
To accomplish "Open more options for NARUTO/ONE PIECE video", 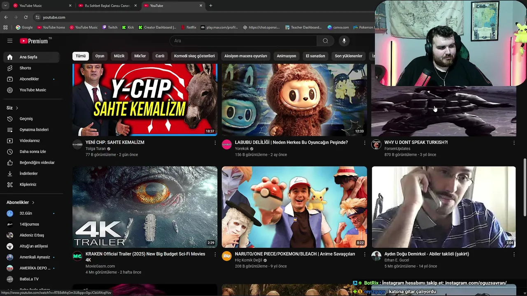I will click(364, 254).
